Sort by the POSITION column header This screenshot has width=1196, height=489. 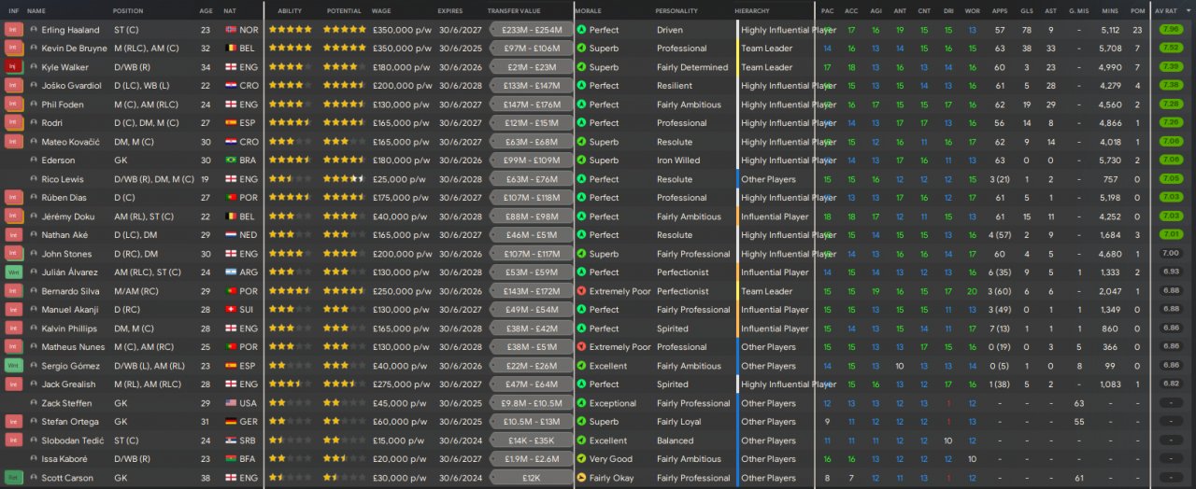point(128,10)
